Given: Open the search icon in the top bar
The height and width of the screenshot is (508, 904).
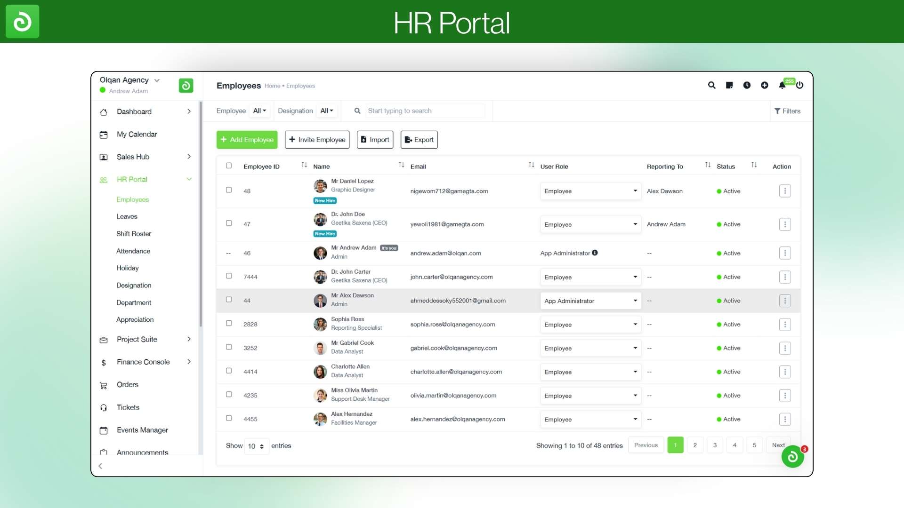Looking at the screenshot, I should 711,86.
